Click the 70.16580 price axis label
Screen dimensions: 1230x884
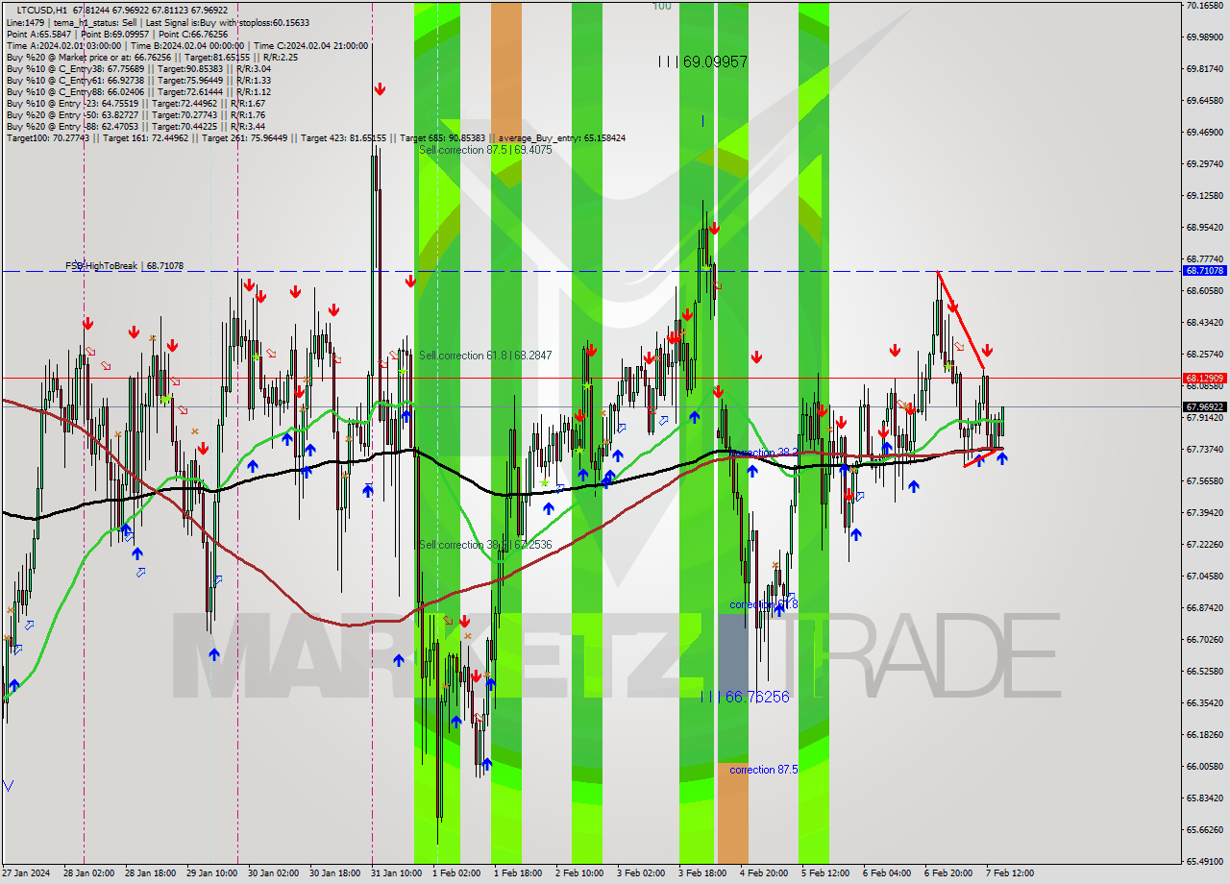pos(1204,6)
